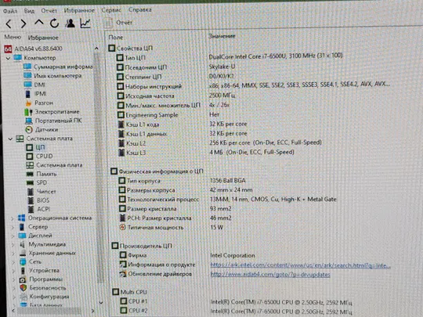This screenshot has width=423, height=317.
Task: Open the Электропитание tree item
Action: coord(52,112)
